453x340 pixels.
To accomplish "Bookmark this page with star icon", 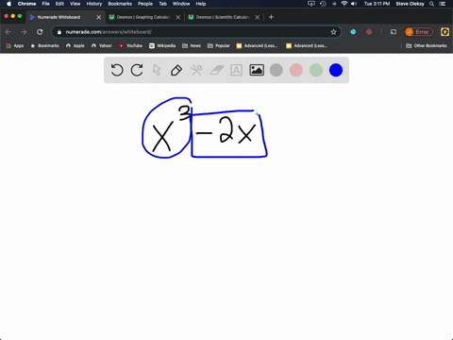I will tap(333, 32).
